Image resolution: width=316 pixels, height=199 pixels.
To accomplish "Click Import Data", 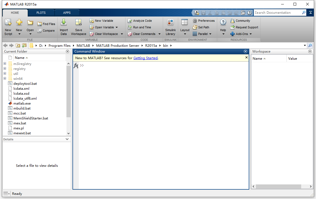I will tap(64, 27).
